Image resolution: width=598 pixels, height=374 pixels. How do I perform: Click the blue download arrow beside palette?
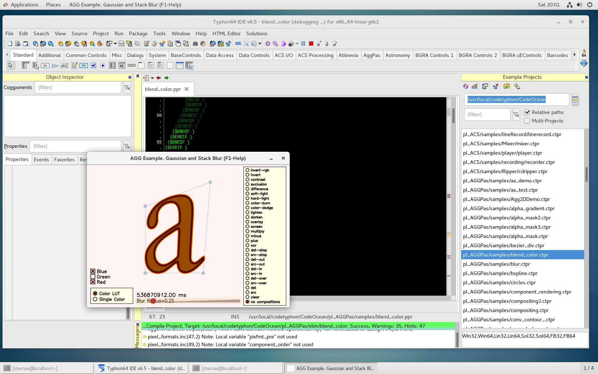[x=584, y=63]
